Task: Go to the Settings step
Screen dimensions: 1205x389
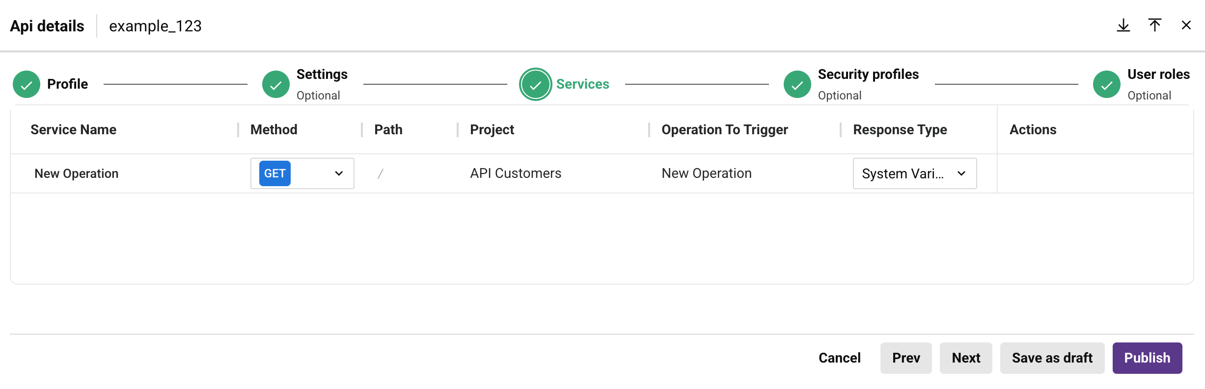Action: point(322,74)
